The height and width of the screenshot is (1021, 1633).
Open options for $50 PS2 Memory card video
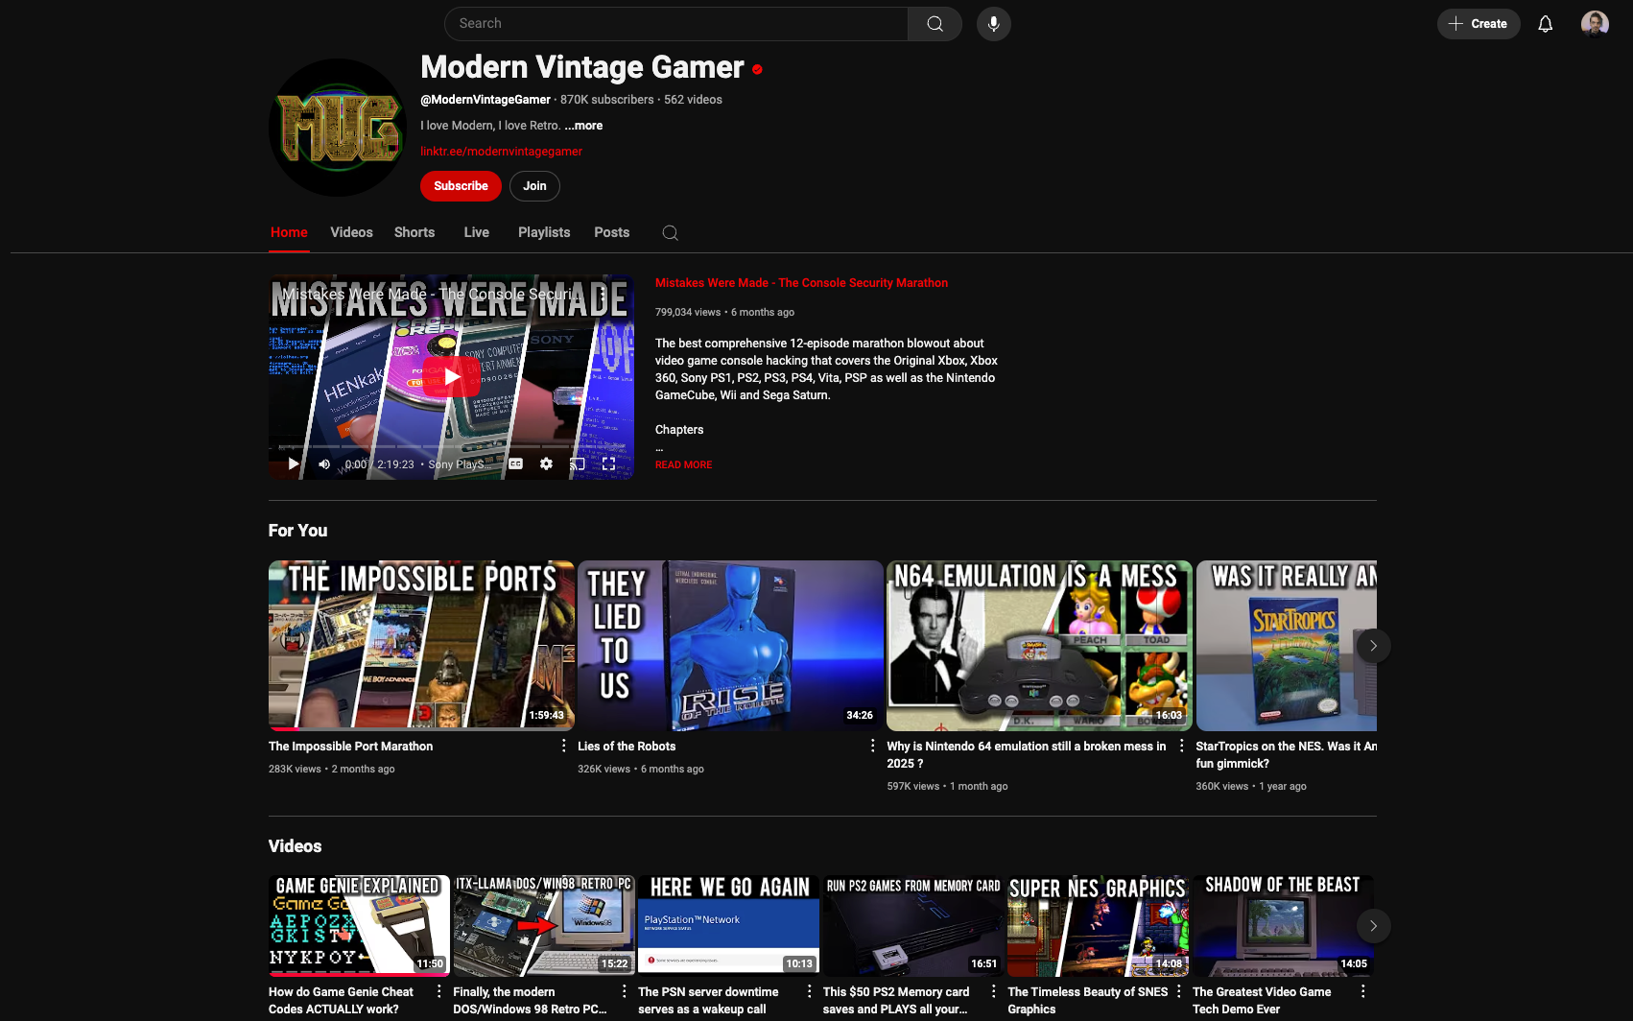pyautogui.click(x=993, y=992)
